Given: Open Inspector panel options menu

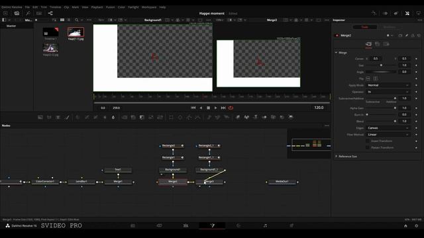Looking at the screenshot, I should click(419, 20).
